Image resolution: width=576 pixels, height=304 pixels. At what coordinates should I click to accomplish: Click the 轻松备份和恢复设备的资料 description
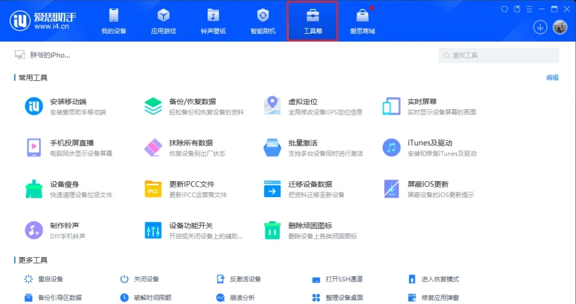pyautogui.click(x=206, y=112)
